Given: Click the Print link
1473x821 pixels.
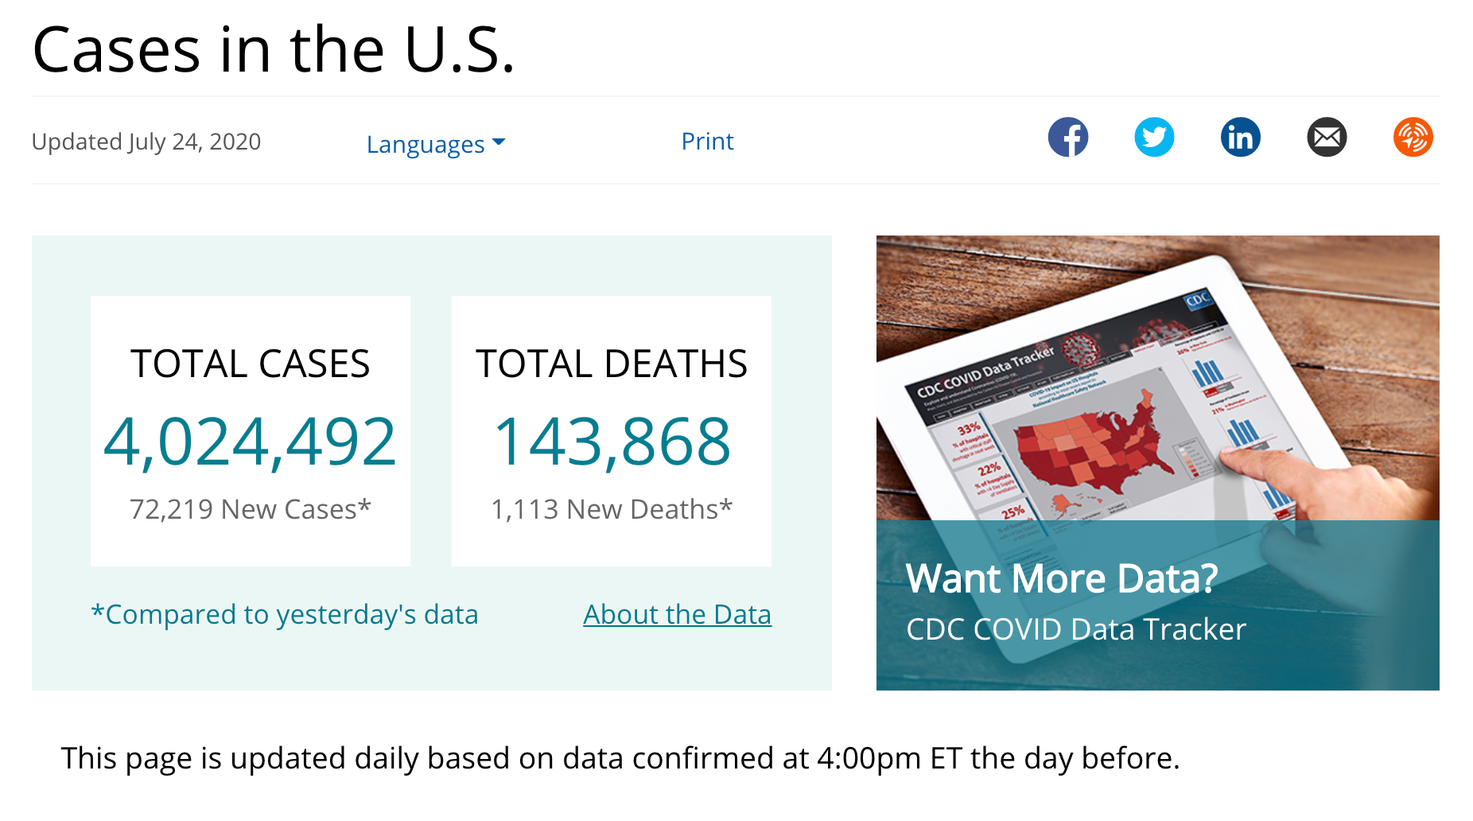Looking at the screenshot, I should (x=707, y=142).
